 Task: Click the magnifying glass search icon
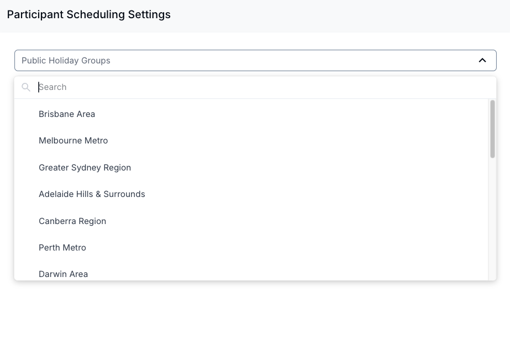(x=26, y=87)
